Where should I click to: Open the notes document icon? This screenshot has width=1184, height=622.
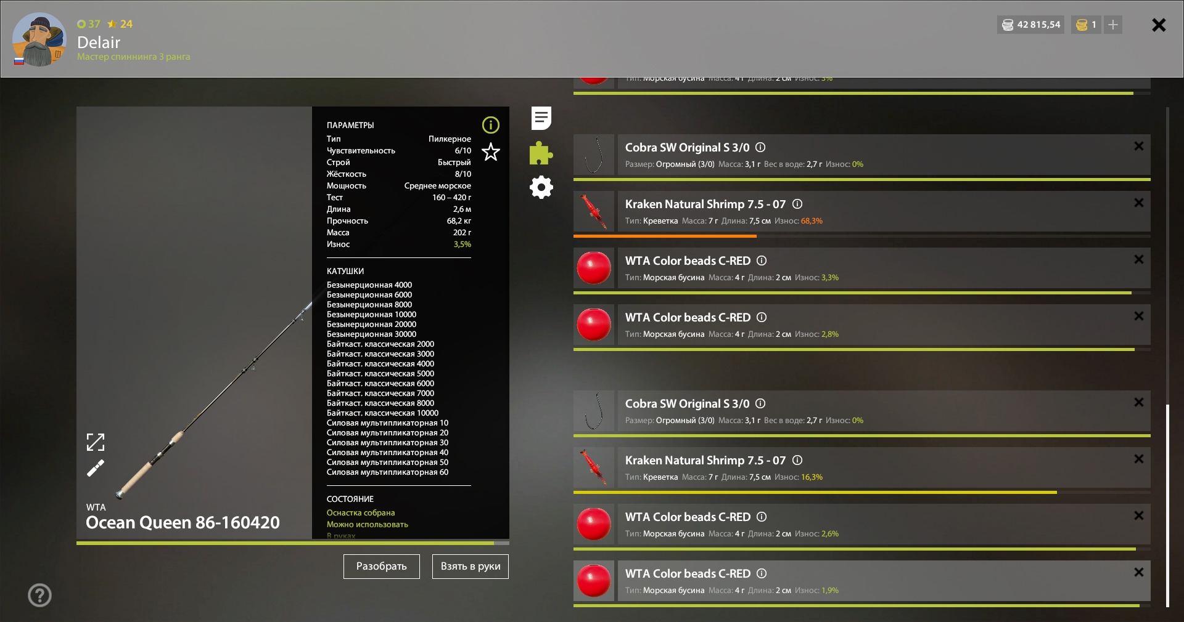[x=541, y=118]
